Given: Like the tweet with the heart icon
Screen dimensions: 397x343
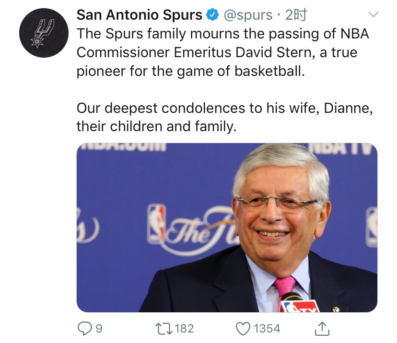Looking at the screenshot, I should (244, 328).
